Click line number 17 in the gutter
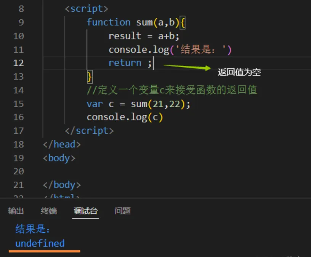The image size is (311, 257). pos(18,131)
